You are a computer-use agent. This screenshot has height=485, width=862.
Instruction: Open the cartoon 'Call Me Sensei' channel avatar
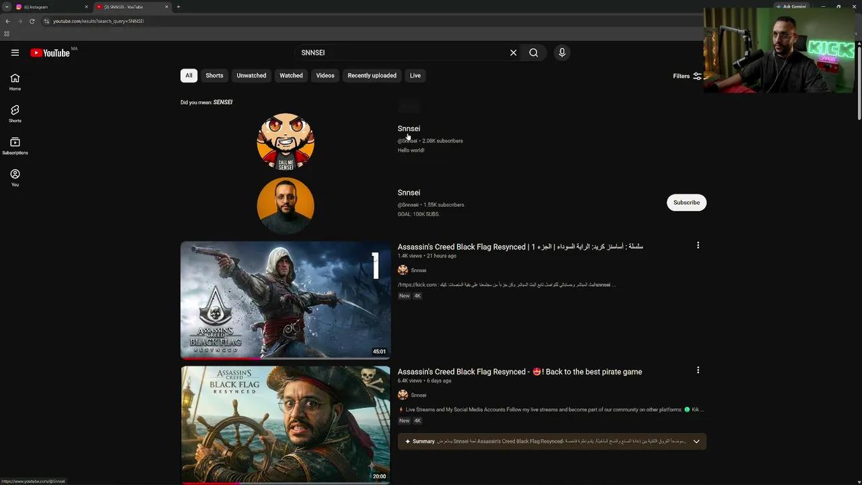286,141
